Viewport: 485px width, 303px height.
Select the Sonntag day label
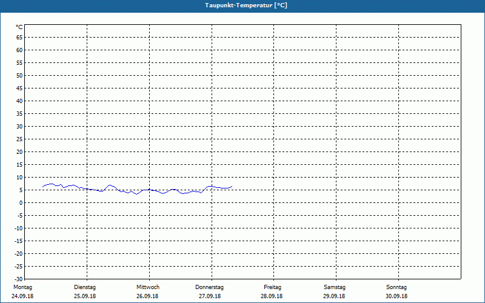(x=396, y=287)
